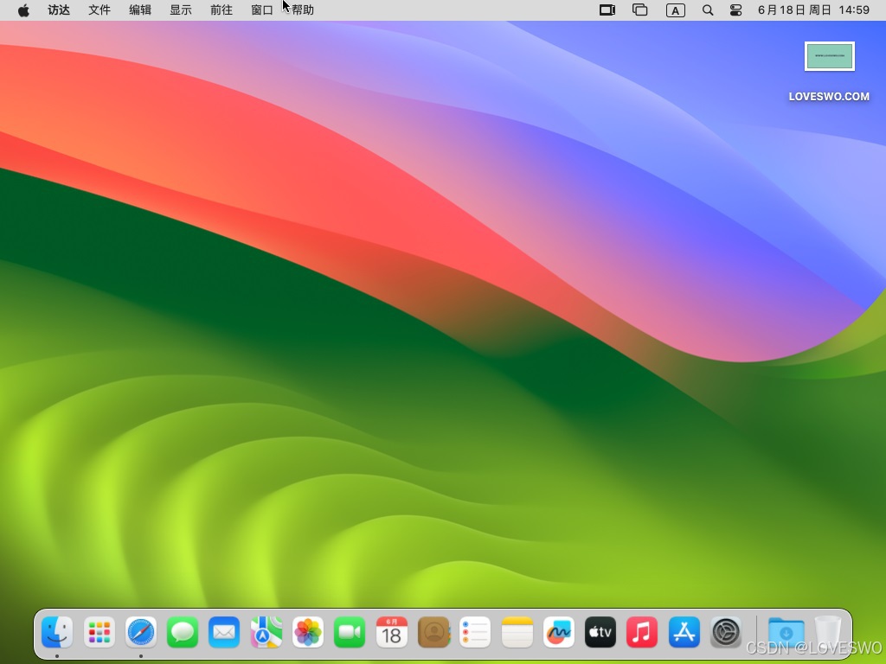This screenshot has height=664, width=886.
Task: Open the 前往 menu
Action: pyautogui.click(x=221, y=10)
